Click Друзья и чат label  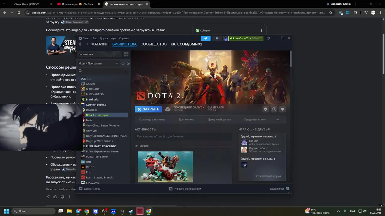click(x=277, y=189)
